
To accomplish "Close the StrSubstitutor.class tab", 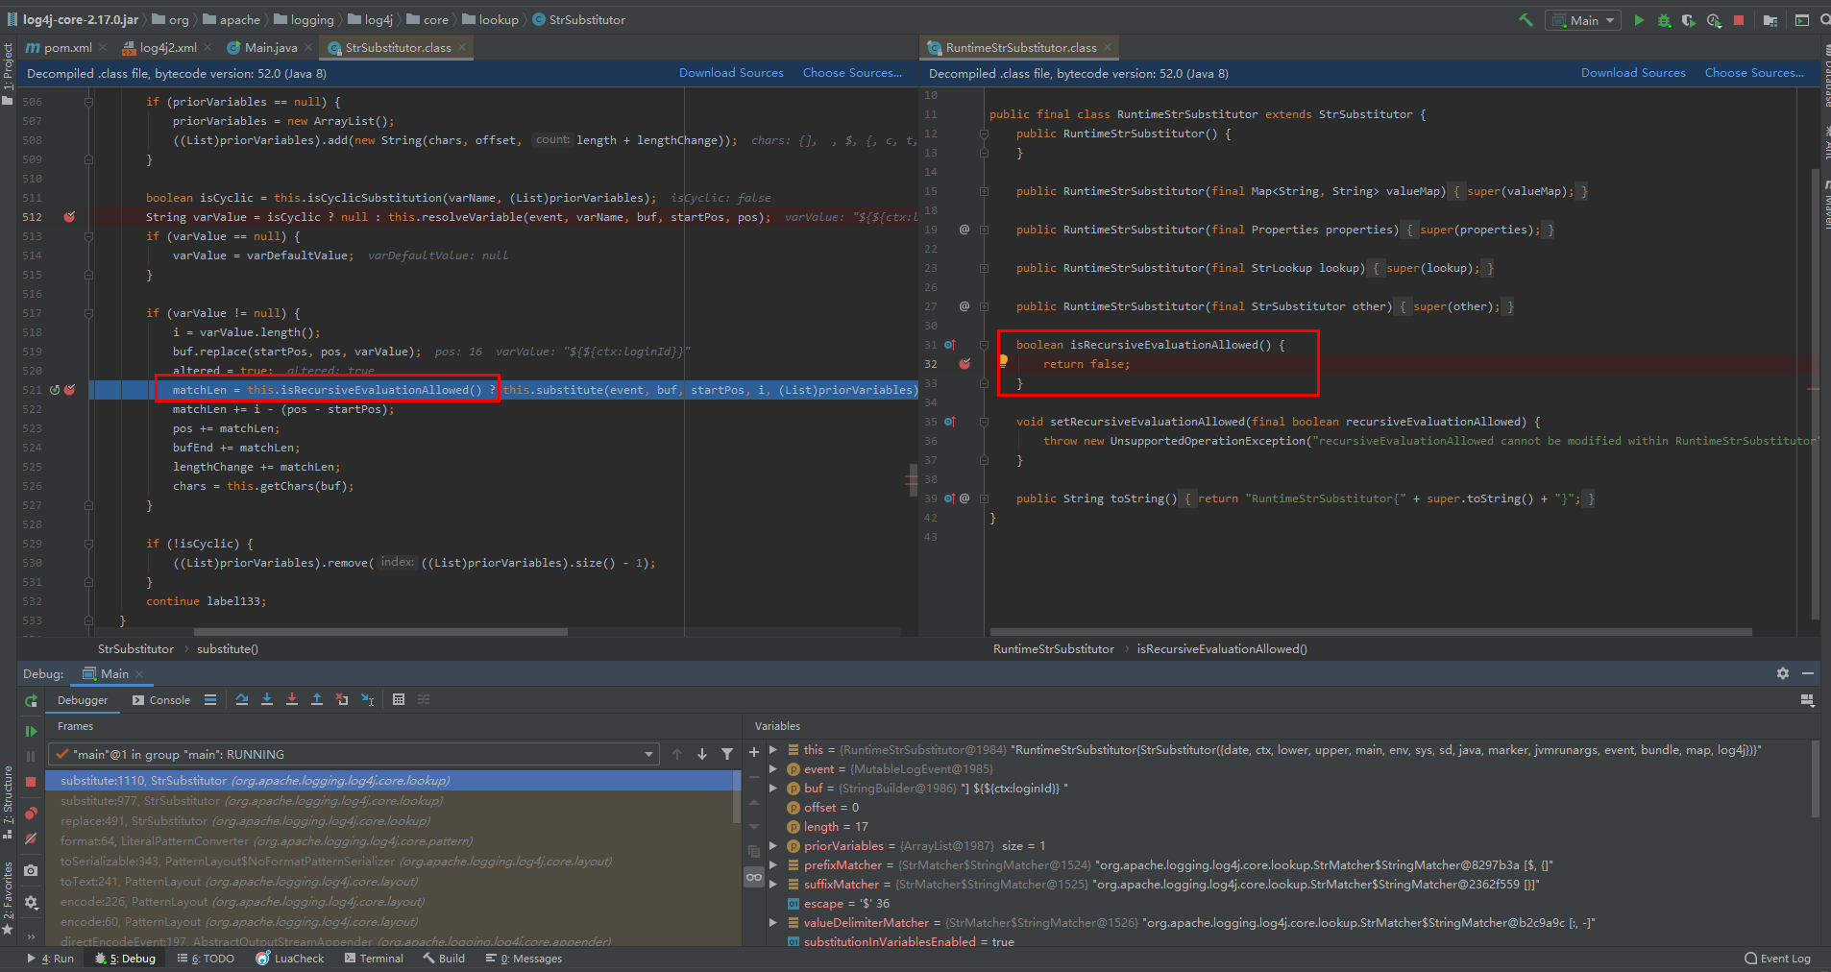I will (462, 47).
